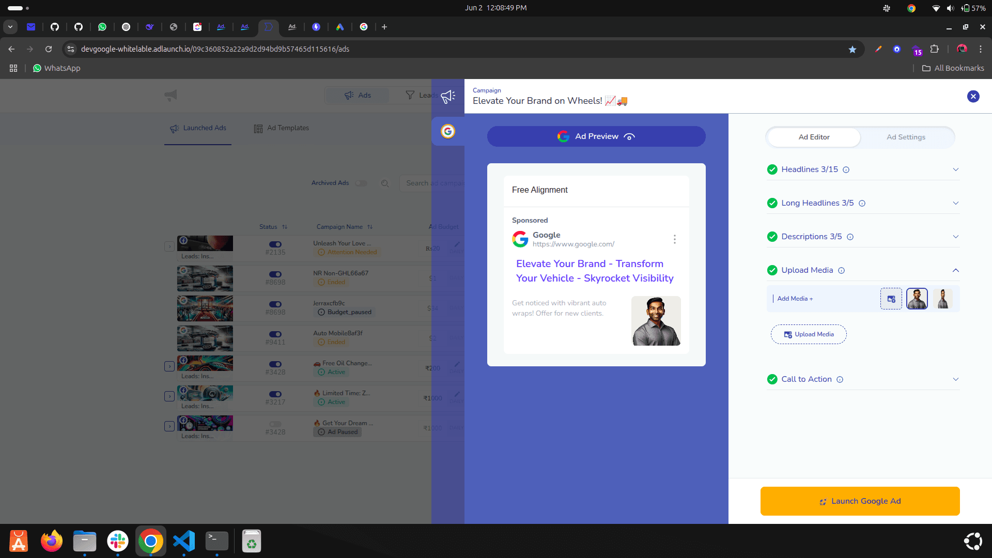
Task: Enable the Get Your Dream campaign switch
Action: pos(275,424)
